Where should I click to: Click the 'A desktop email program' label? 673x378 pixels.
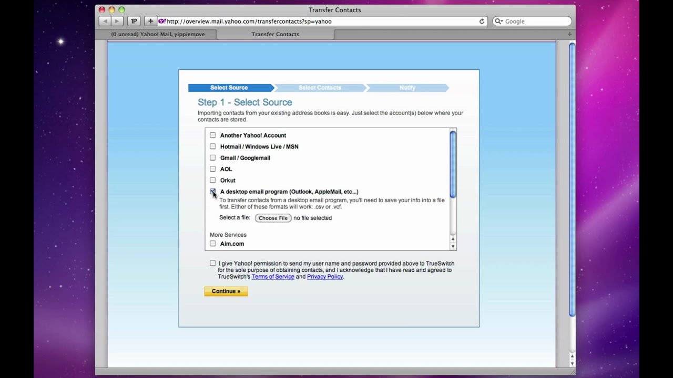(x=289, y=192)
